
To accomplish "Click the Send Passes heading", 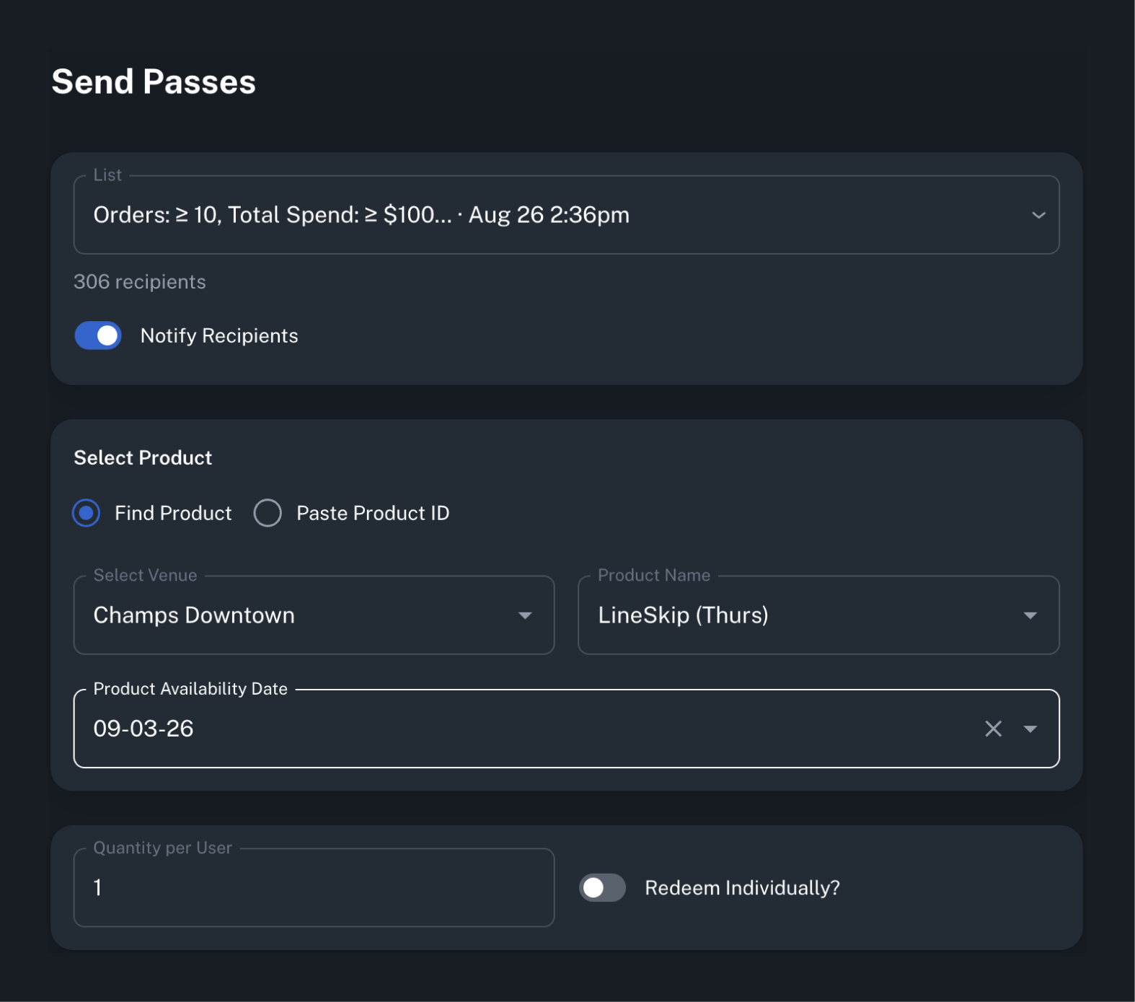I will (154, 82).
